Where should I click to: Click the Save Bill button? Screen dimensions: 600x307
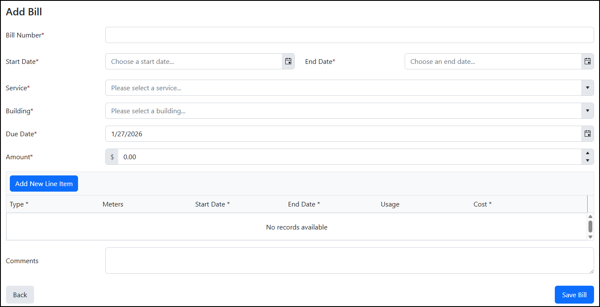pyautogui.click(x=574, y=295)
